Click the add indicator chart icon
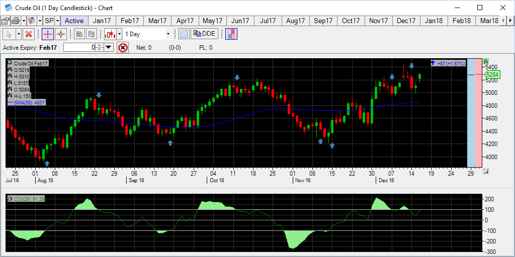 pyautogui.click(x=78, y=34)
